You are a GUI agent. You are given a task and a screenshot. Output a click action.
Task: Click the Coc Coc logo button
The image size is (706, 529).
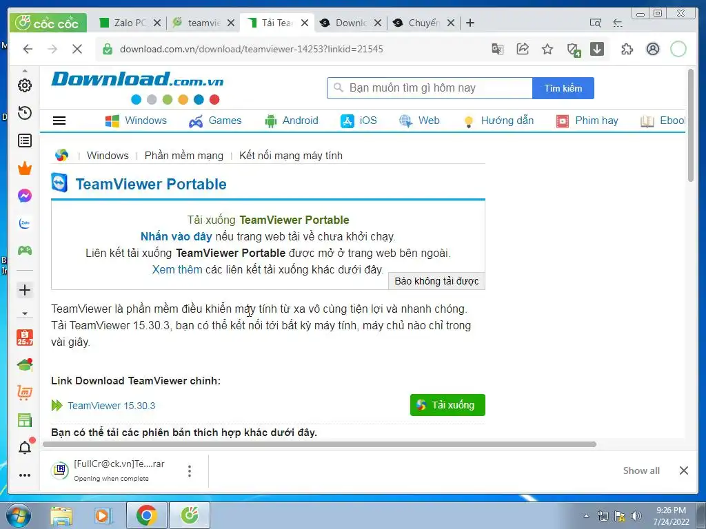(48, 23)
